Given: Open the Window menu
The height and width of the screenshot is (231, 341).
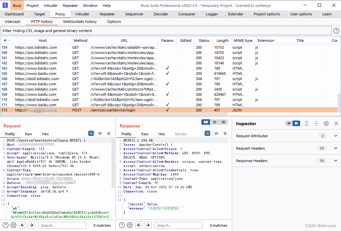Looking at the screenshot, I should pyautogui.click(x=90, y=6).
